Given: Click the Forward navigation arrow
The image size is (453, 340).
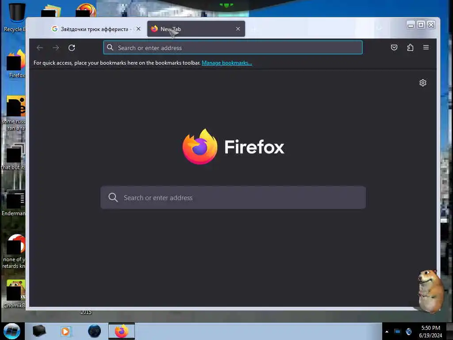Looking at the screenshot, I should 56,48.
